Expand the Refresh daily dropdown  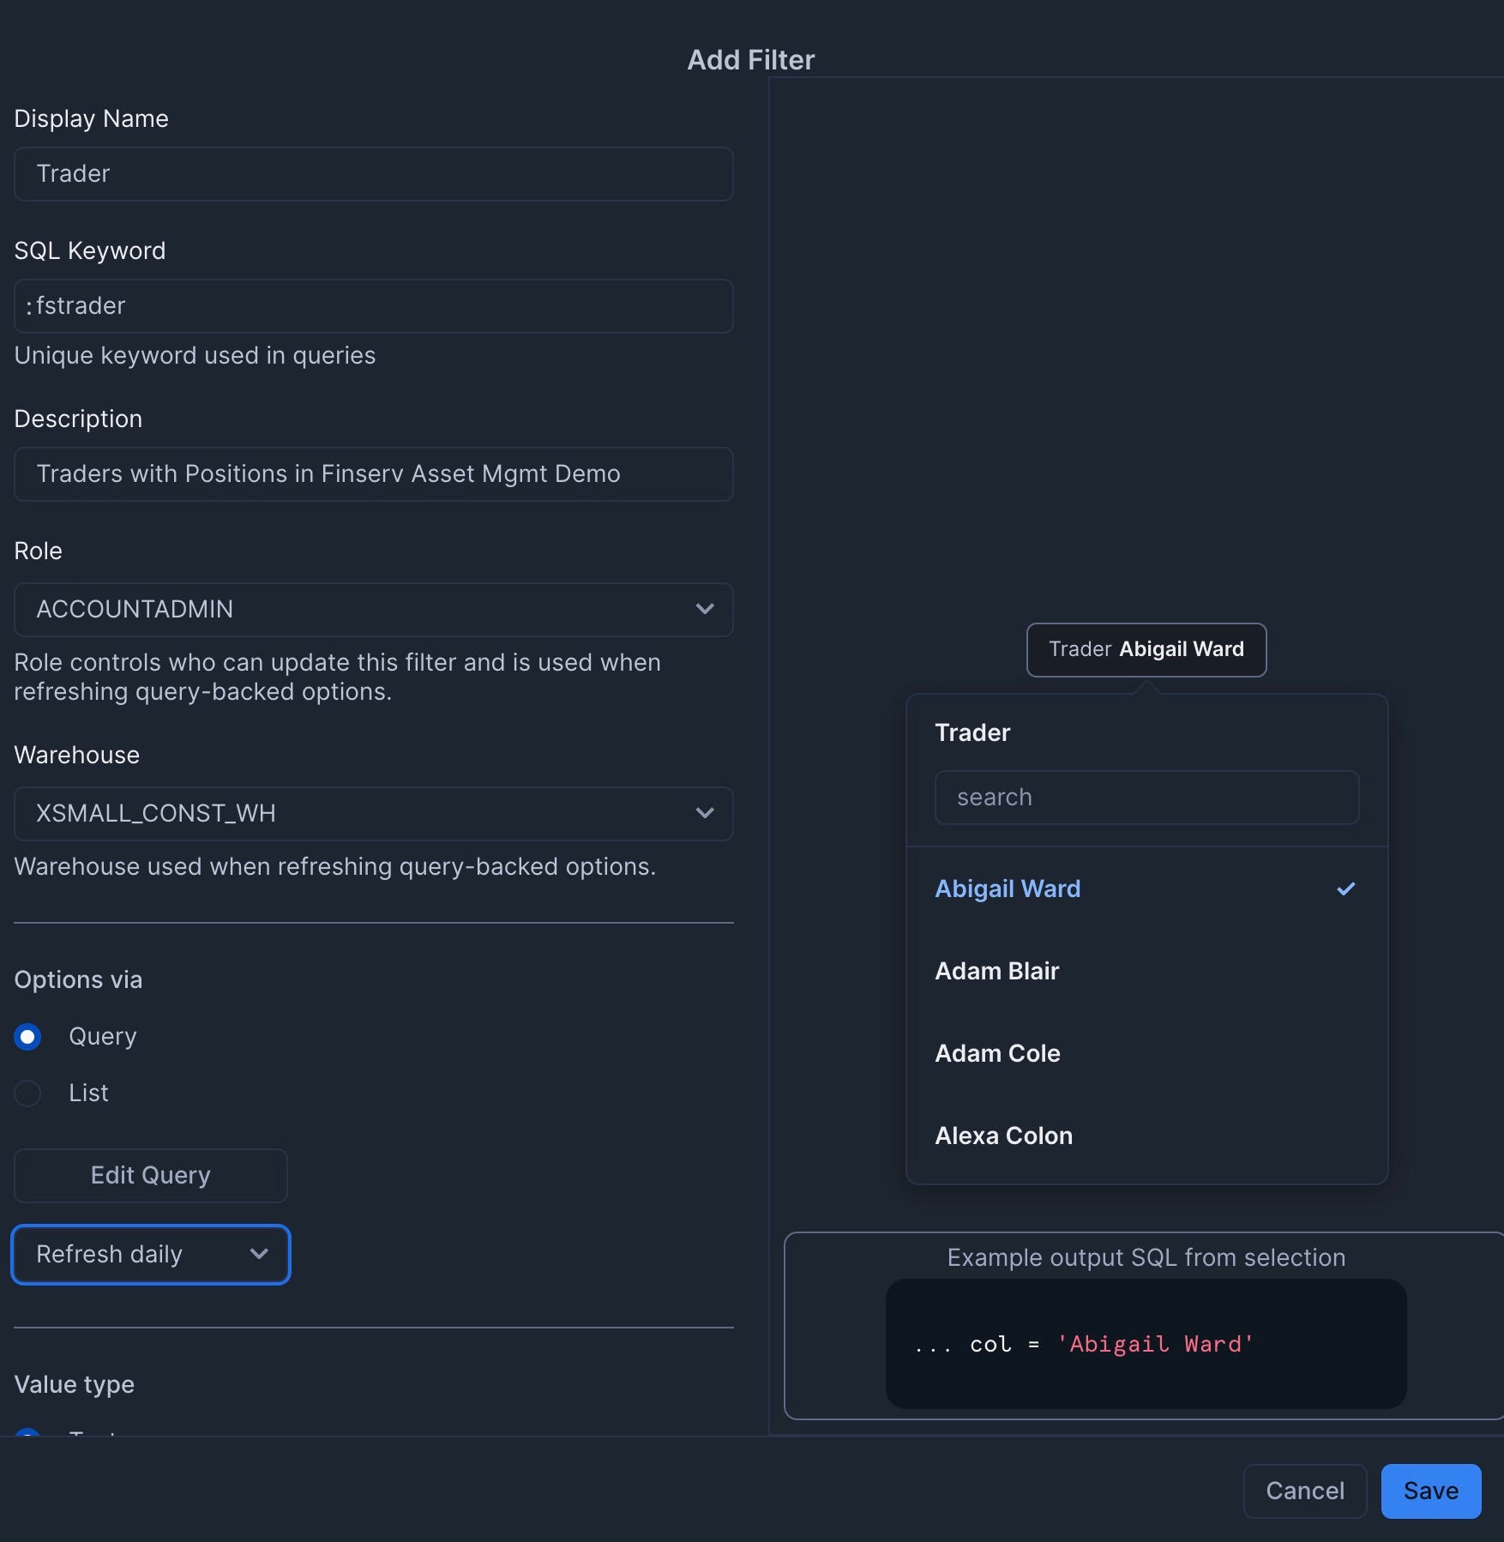[150, 1254]
